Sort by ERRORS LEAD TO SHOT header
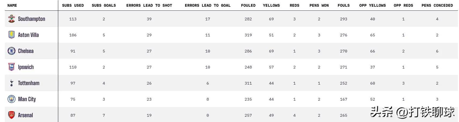 pyautogui.click(x=149, y=5)
